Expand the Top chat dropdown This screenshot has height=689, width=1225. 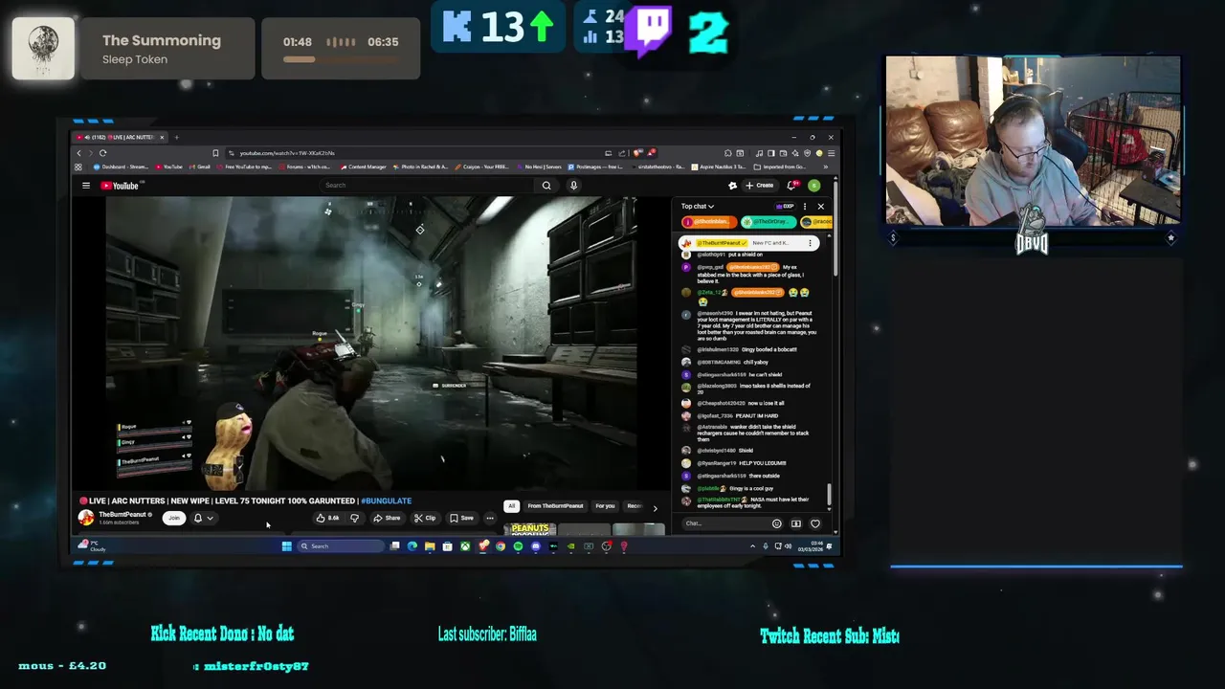click(x=698, y=207)
